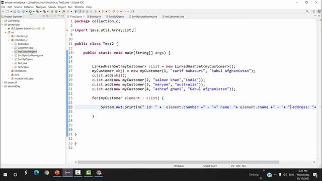The height and width of the screenshot is (181, 322).
Task: Open the Windows Start menu
Action: [5, 174]
